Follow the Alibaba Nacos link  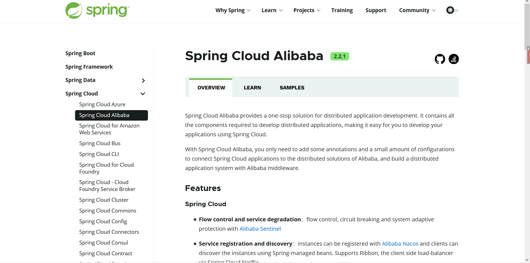400,244
